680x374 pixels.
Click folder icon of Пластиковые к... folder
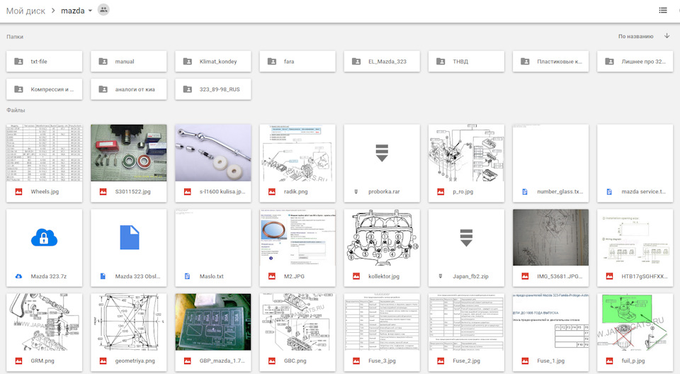525,61
